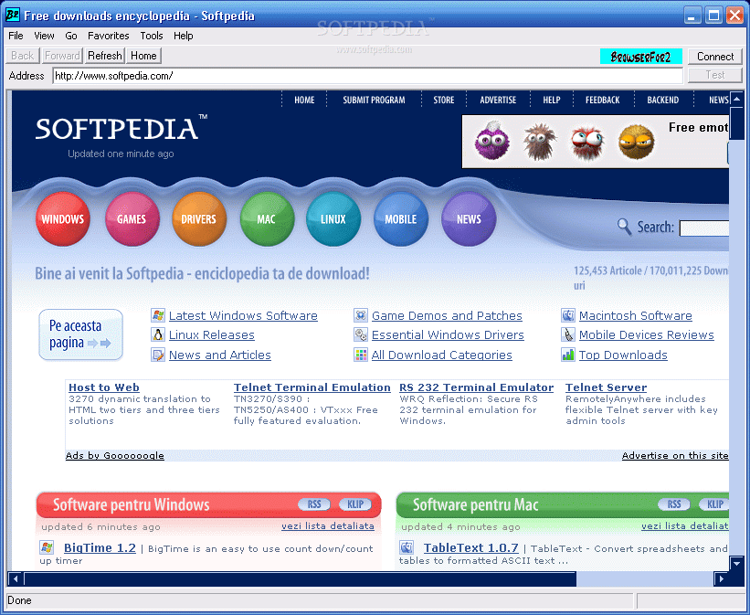
Task: Open Telnet Terminal Emulation ad link
Action: [x=312, y=387]
